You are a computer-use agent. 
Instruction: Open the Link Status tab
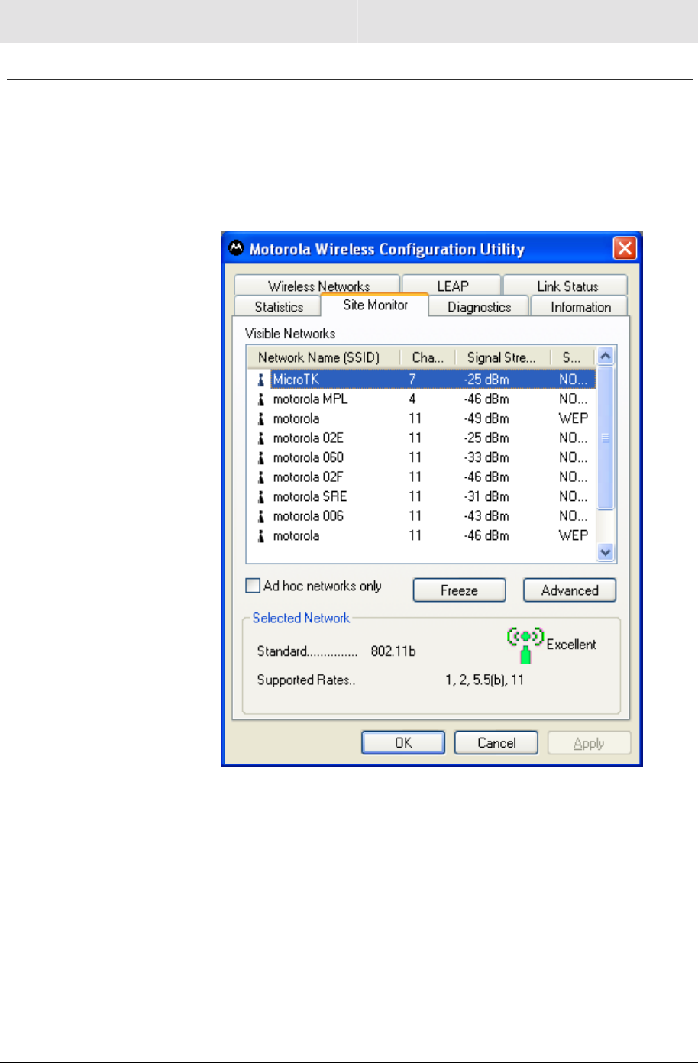tap(567, 286)
